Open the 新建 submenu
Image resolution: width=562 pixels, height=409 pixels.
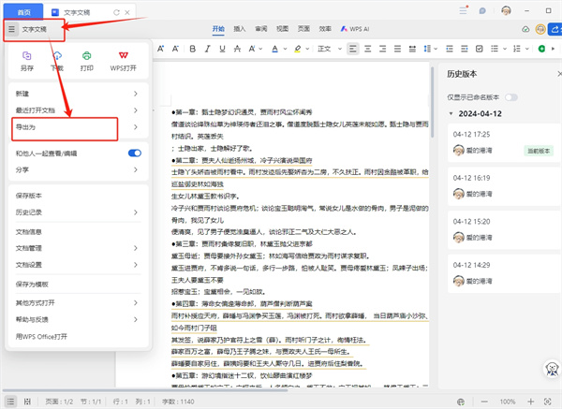[x=77, y=94]
